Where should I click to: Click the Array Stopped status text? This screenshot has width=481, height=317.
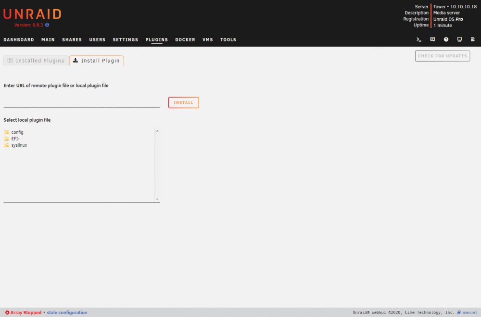pos(26,312)
